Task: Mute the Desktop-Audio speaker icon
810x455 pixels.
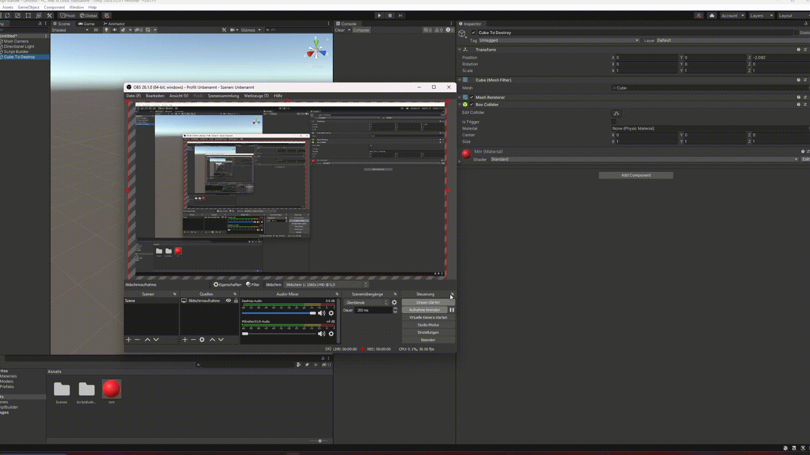Action: click(x=321, y=313)
